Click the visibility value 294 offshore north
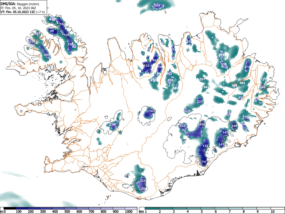 (157, 5)
